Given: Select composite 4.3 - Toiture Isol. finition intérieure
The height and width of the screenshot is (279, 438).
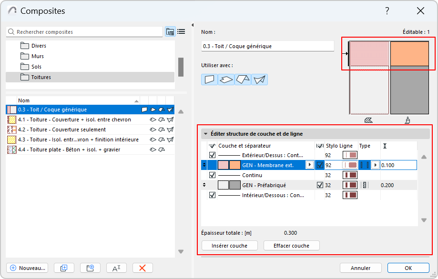Looking at the screenshot, I should [90, 139].
